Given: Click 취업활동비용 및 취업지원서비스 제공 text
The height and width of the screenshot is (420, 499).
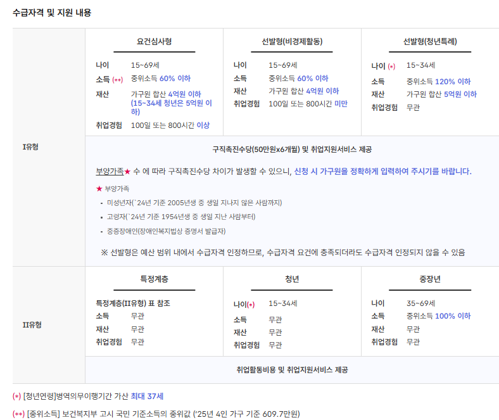Looking at the screenshot, I should coord(292,370).
